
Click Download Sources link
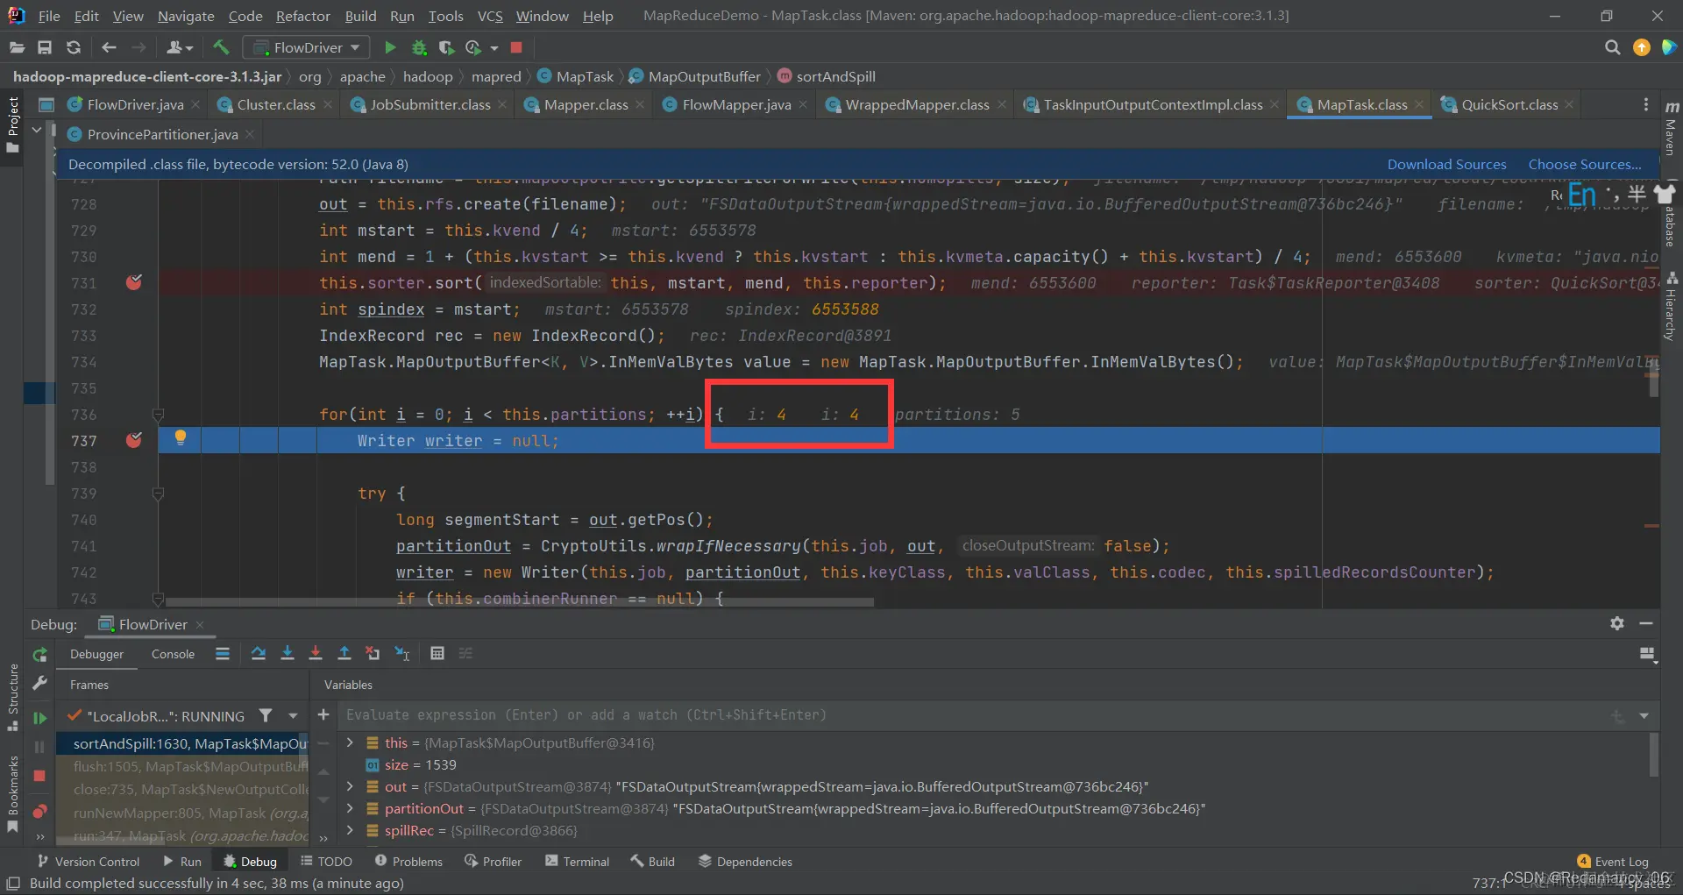(1446, 164)
